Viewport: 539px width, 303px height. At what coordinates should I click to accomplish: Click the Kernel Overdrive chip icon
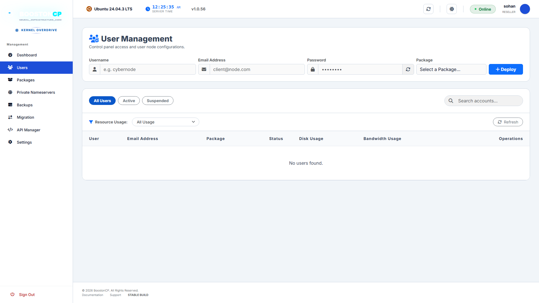click(x=17, y=30)
